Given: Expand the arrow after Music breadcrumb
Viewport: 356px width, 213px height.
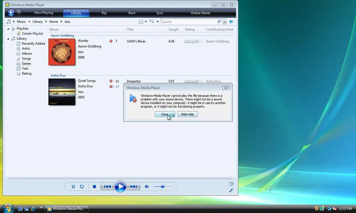Looking at the screenshot, I should (x=29, y=22).
